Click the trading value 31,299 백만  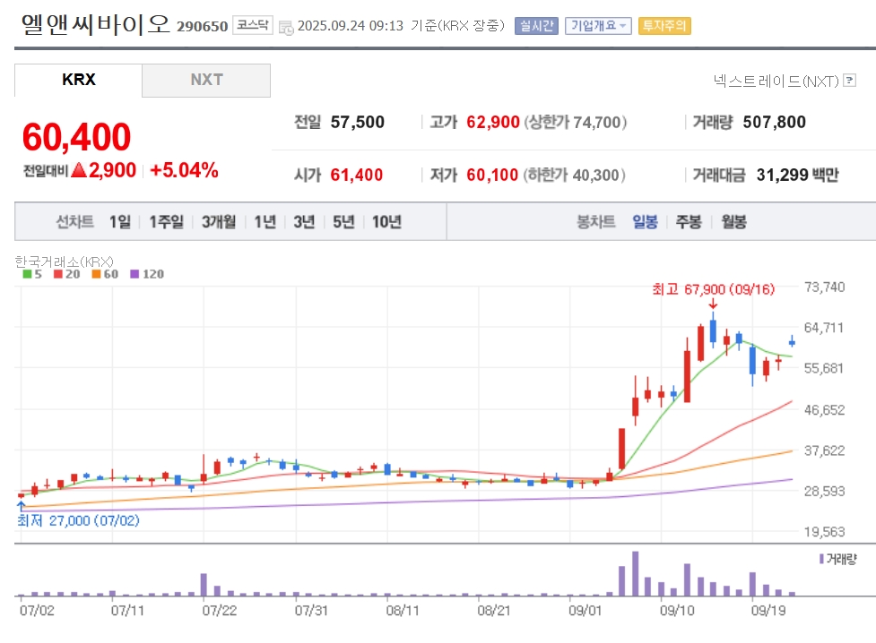[798, 176]
